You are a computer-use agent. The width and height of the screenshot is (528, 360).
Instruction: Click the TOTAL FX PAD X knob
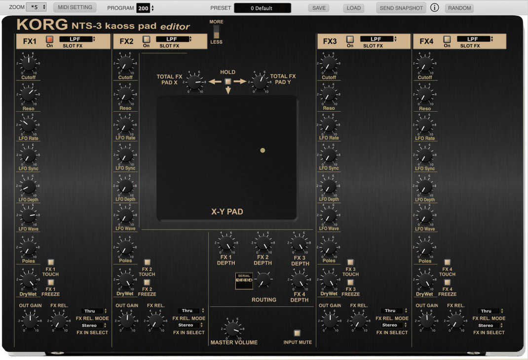click(x=194, y=82)
